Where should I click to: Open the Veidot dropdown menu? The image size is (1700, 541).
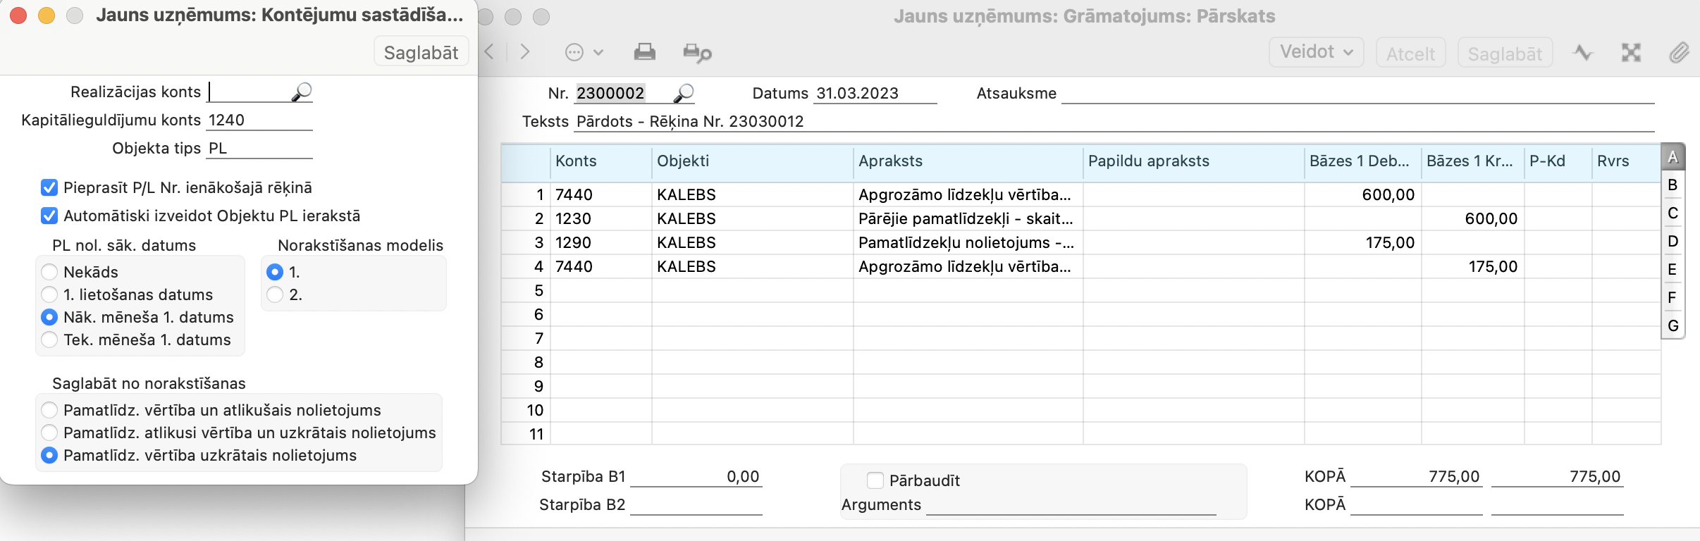1316,52
